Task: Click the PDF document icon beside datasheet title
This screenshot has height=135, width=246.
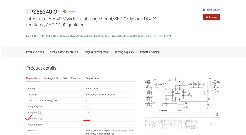Action: (43, 36)
